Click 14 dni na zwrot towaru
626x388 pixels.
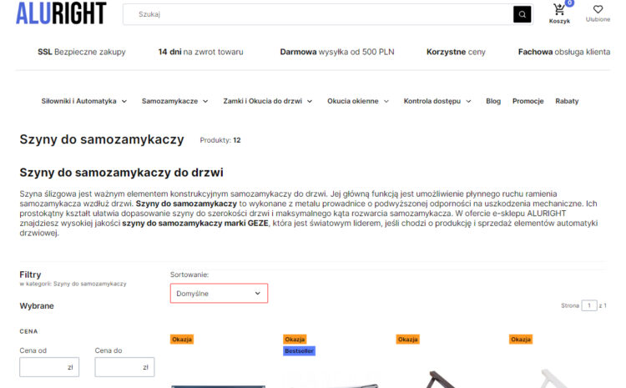pos(200,52)
